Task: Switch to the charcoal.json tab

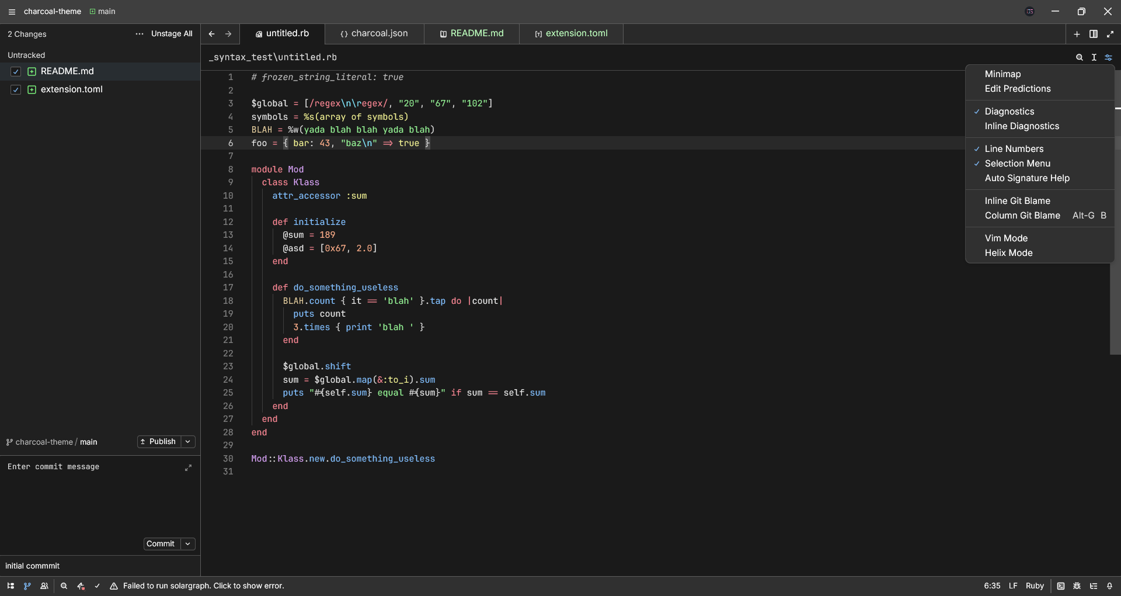Action: [374, 34]
